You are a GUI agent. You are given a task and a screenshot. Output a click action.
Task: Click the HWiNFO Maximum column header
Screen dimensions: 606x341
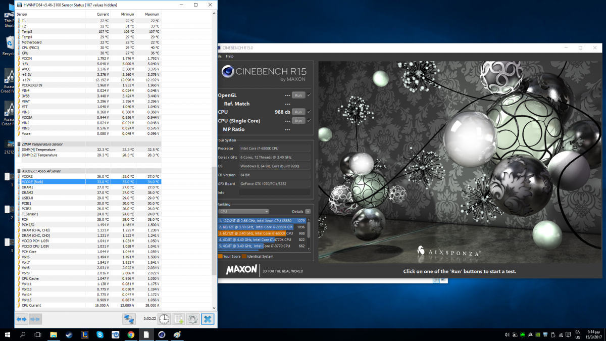[151, 14]
